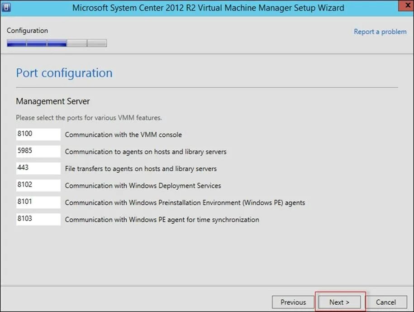Click the Port configuration heading

(x=64, y=73)
